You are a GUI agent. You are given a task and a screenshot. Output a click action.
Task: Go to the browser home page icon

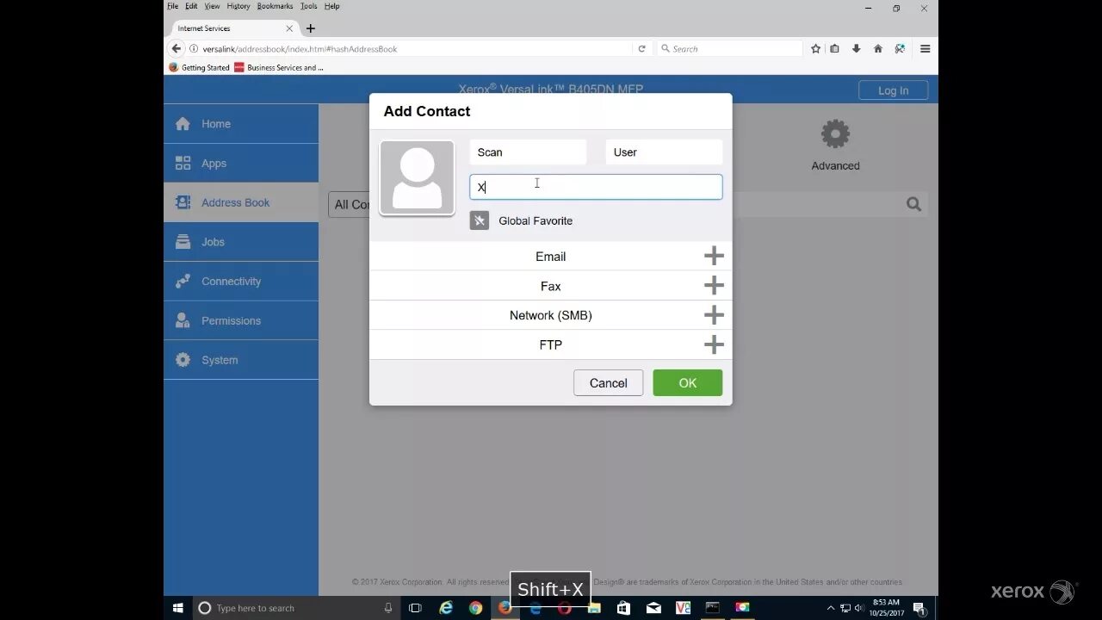click(877, 49)
